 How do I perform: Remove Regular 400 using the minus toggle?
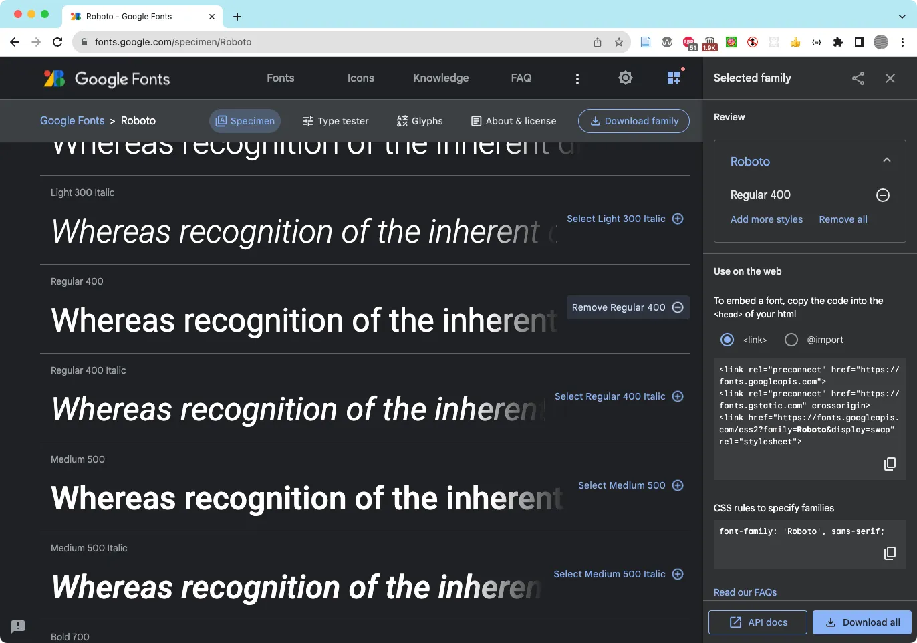tap(882, 195)
